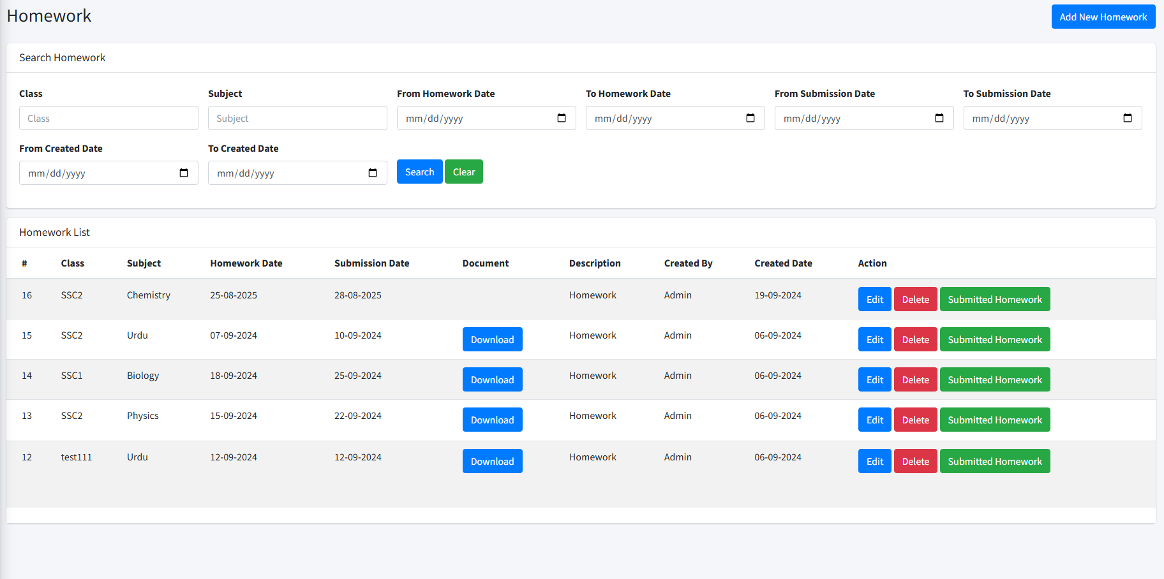Delete homework row number 12
This screenshot has height=579, width=1164.
(x=915, y=462)
